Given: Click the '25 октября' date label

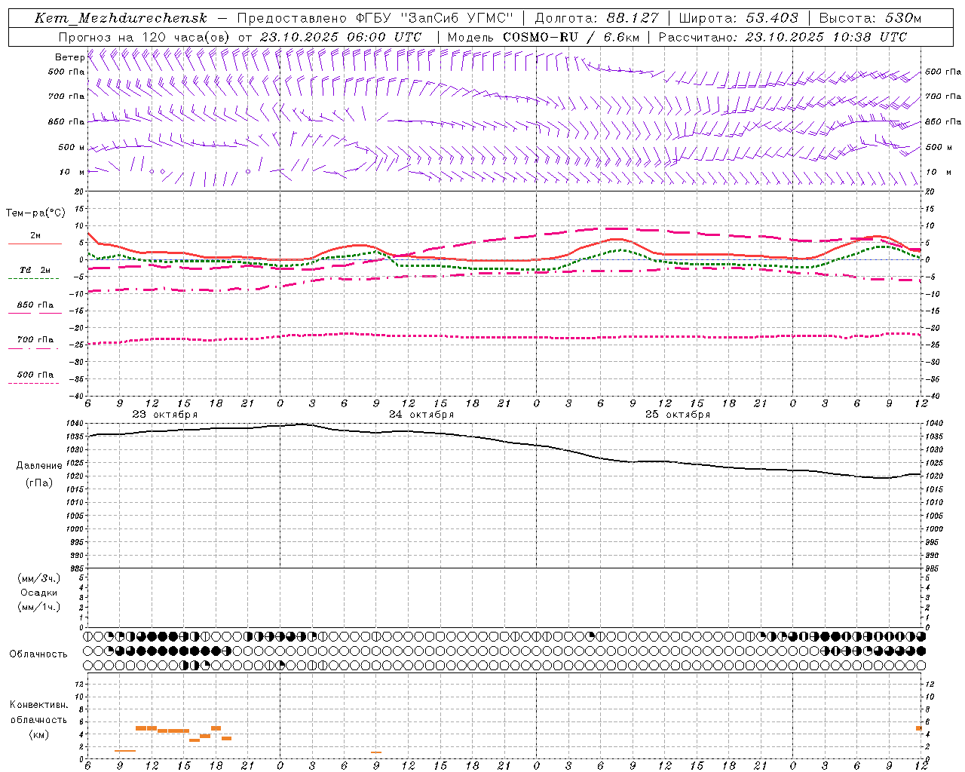Looking at the screenshot, I should [678, 415].
